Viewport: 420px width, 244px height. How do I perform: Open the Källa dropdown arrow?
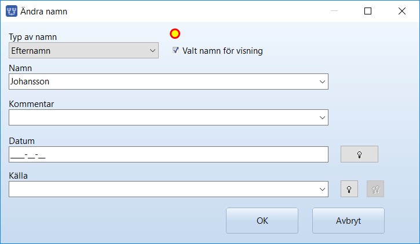point(322,189)
